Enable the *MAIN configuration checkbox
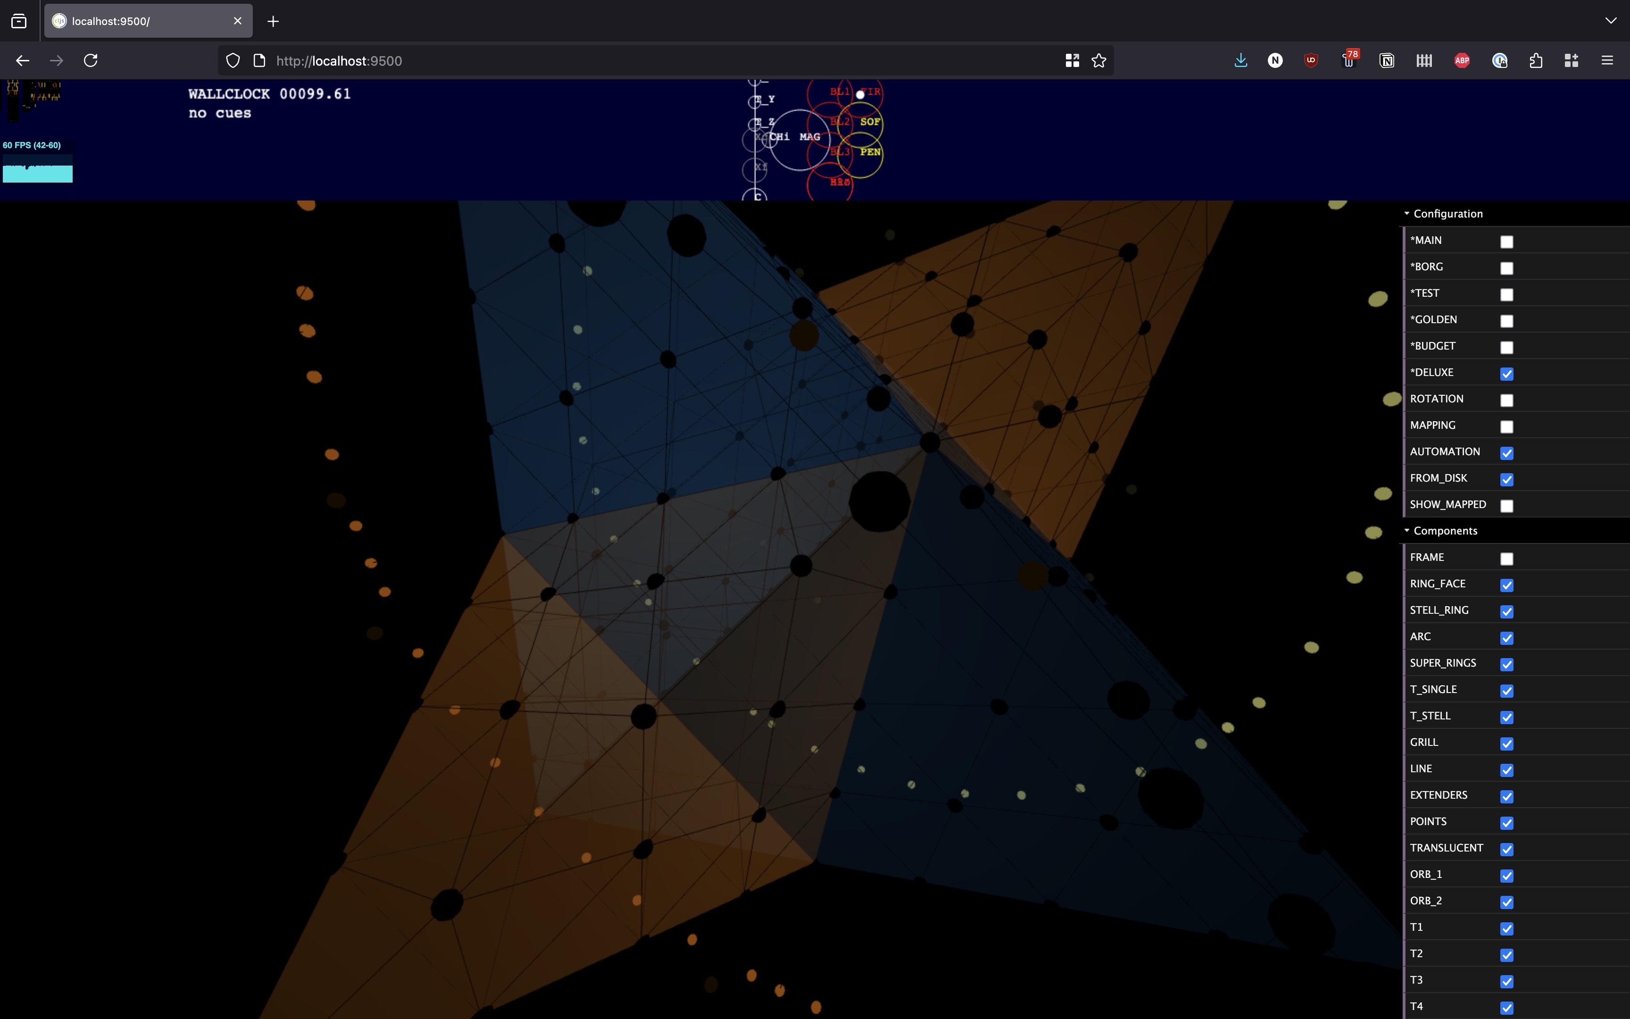Image resolution: width=1630 pixels, height=1019 pixels. (1507, 242)
